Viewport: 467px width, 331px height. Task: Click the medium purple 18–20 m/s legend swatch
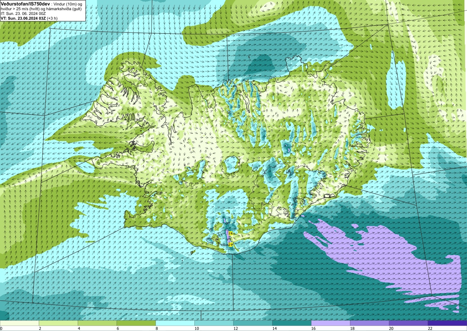(x=370, y=323)
